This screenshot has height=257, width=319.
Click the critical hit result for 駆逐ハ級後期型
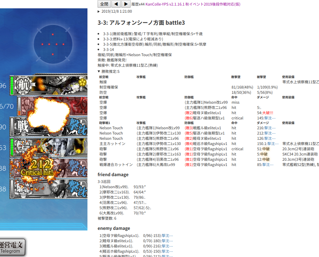pos(237,118)
